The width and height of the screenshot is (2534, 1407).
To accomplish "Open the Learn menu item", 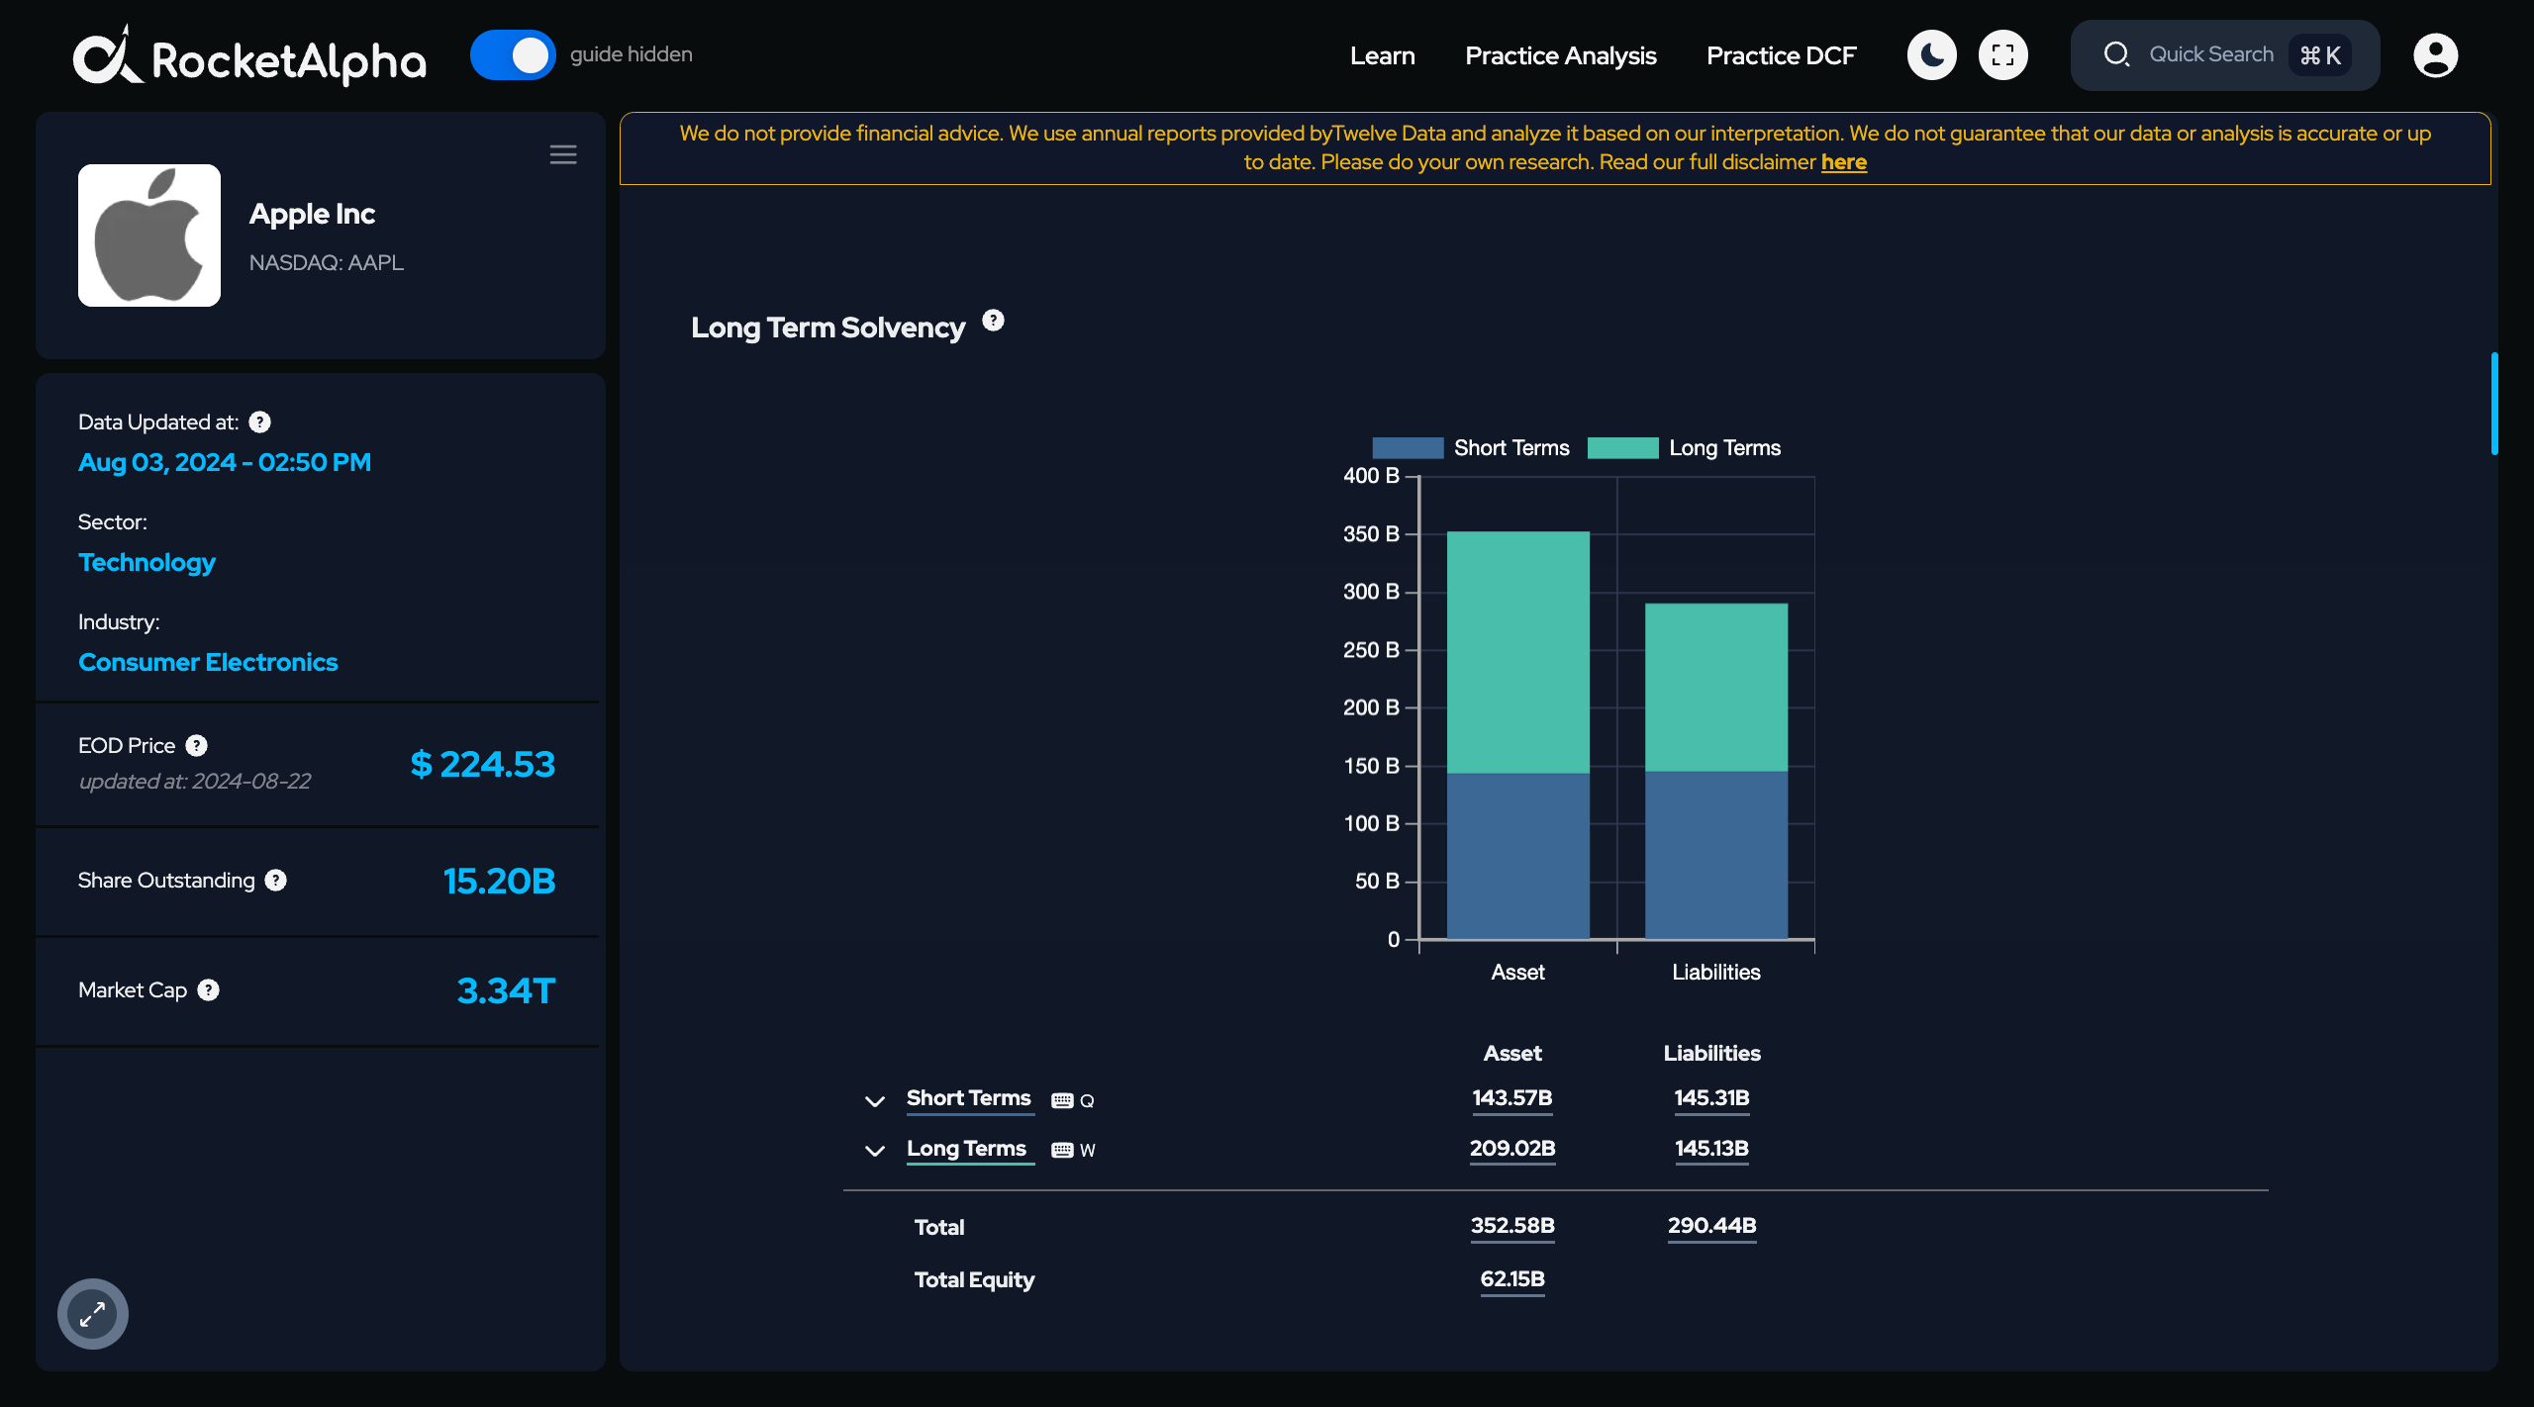I will pyautogui.click(x=1382, y=55).
